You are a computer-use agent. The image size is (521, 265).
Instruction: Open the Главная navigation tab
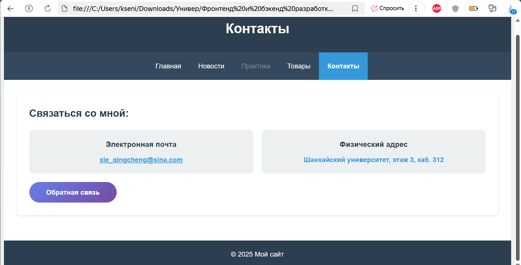168,66
